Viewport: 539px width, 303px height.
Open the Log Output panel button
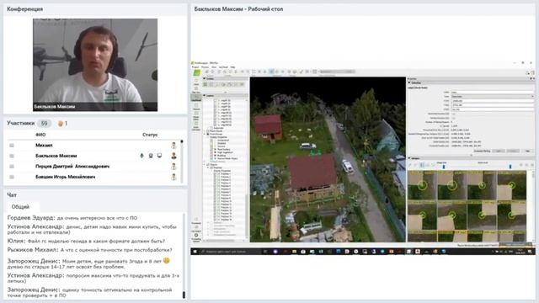tap(196, 229)
